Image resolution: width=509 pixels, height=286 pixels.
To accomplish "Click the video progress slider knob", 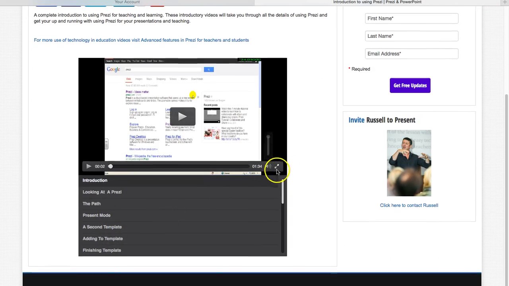I will 110,166.
